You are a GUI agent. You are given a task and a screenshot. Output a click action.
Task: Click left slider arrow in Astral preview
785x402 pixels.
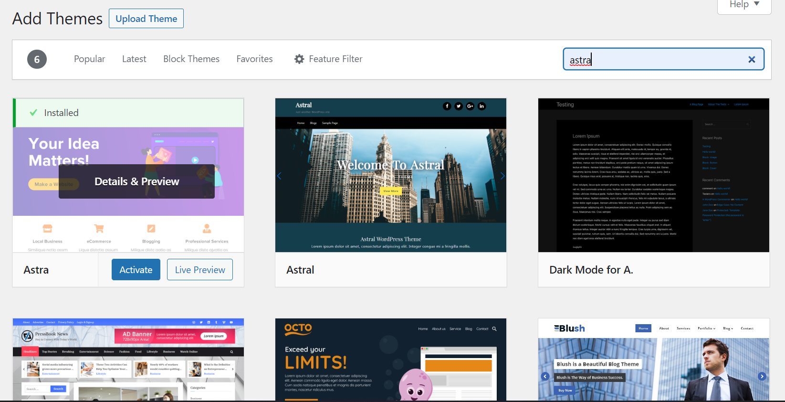(x=280, y=176)
